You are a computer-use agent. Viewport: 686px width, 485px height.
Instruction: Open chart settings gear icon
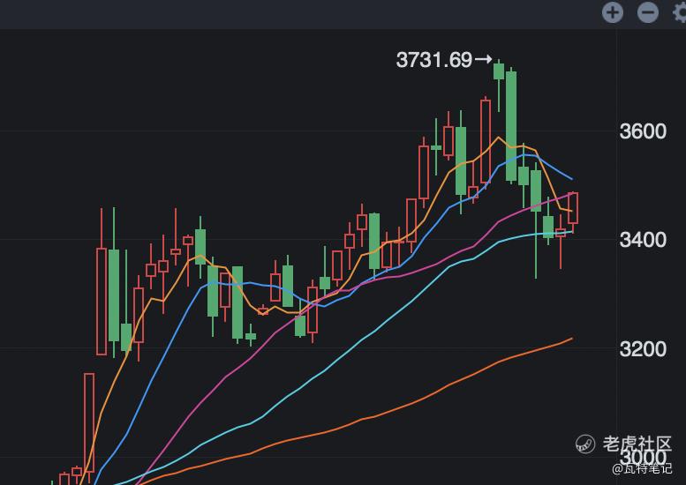click(680, 12)
